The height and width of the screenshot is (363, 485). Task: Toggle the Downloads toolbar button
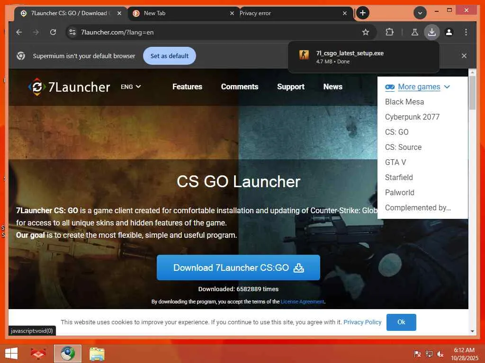click(x=432, y=32)
